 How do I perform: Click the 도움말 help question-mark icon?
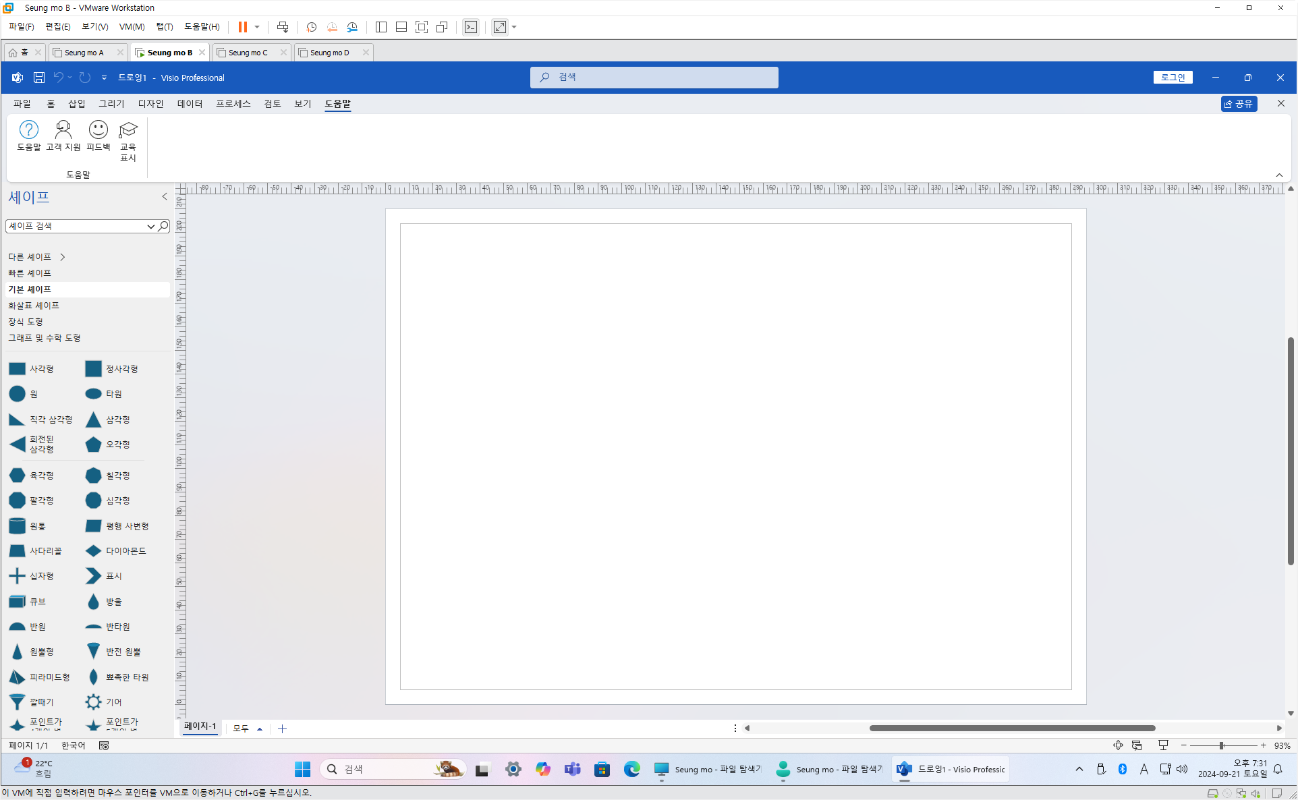tap(28, 130)
